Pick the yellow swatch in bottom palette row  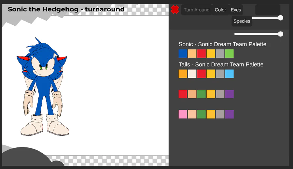click(211, 114)
